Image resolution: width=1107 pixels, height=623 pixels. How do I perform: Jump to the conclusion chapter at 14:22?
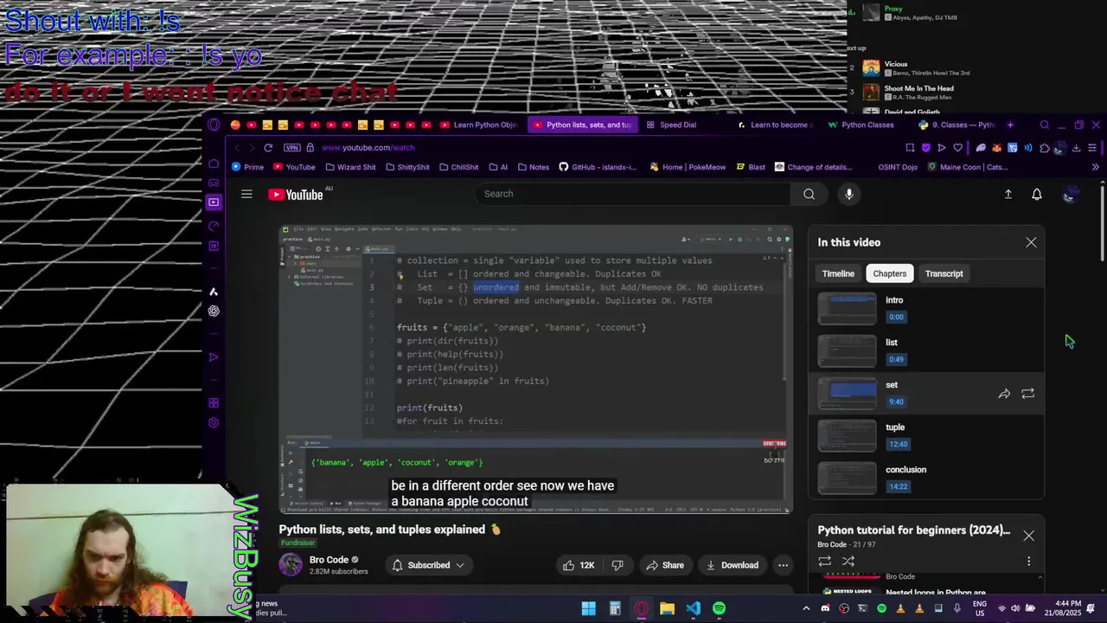click(x=926, y=478)
